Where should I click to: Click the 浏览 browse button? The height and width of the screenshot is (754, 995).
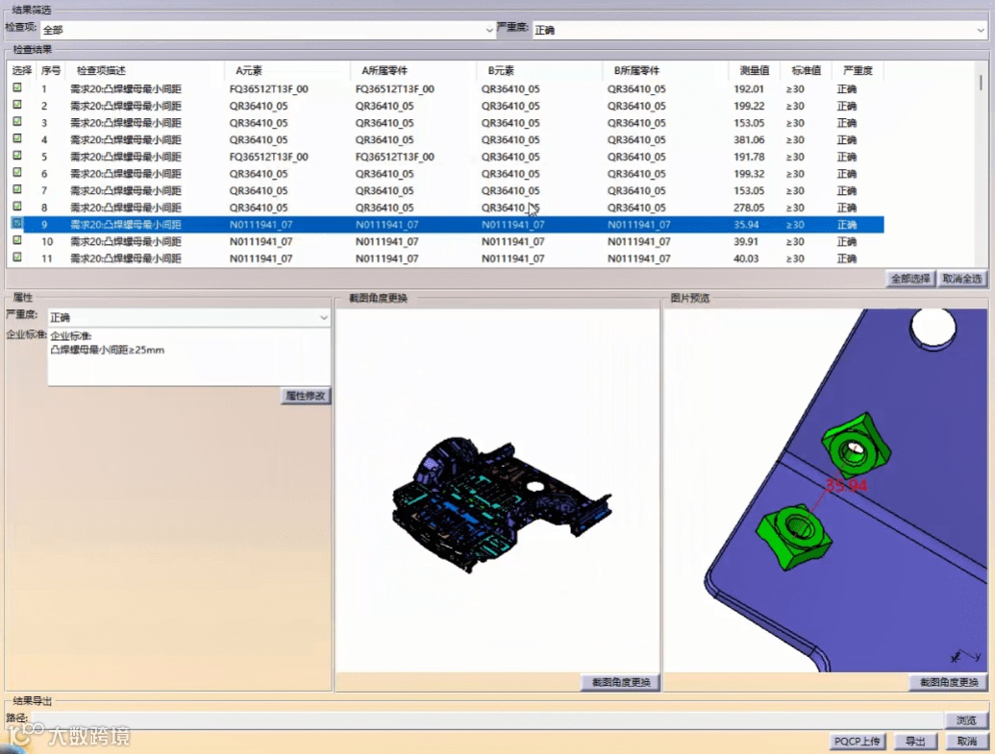coord(966,720)
